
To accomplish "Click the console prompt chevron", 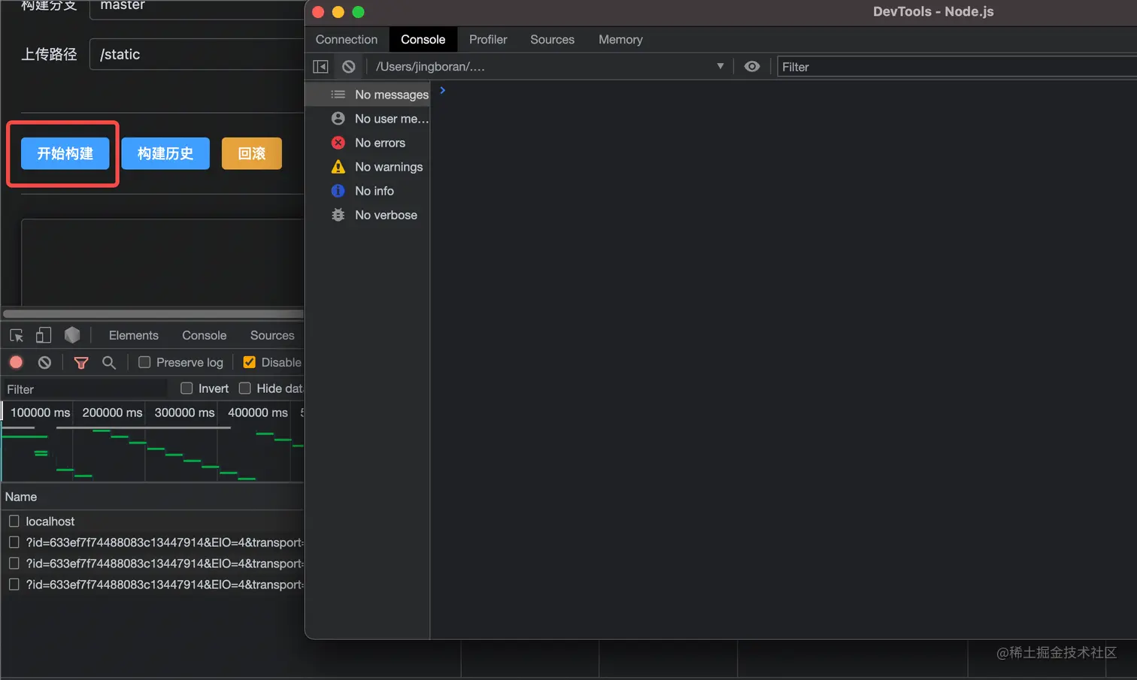I will [x=443, y=90].
